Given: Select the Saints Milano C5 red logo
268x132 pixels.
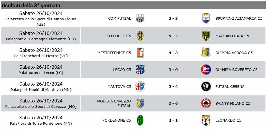Looking at the screenshot, I should [206, 103].
